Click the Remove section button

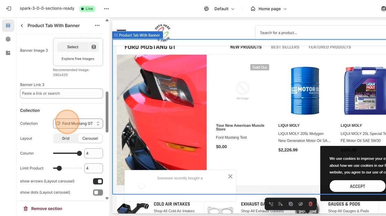coord(43,209)
